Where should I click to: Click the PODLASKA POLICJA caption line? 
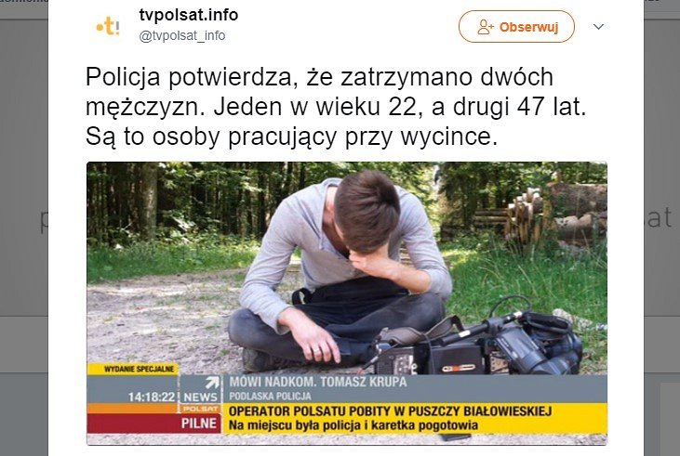270,397
